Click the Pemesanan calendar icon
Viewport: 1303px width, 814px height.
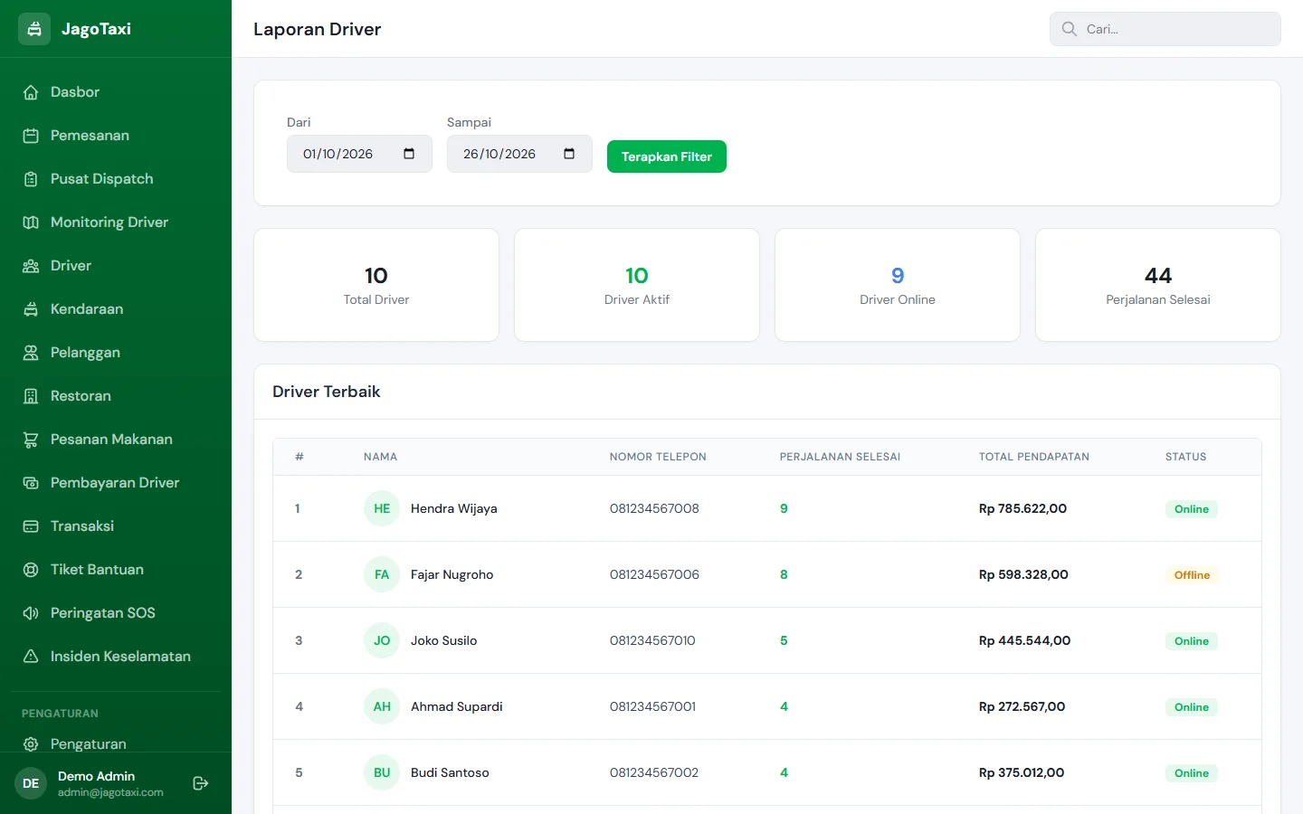coord(31,136)
